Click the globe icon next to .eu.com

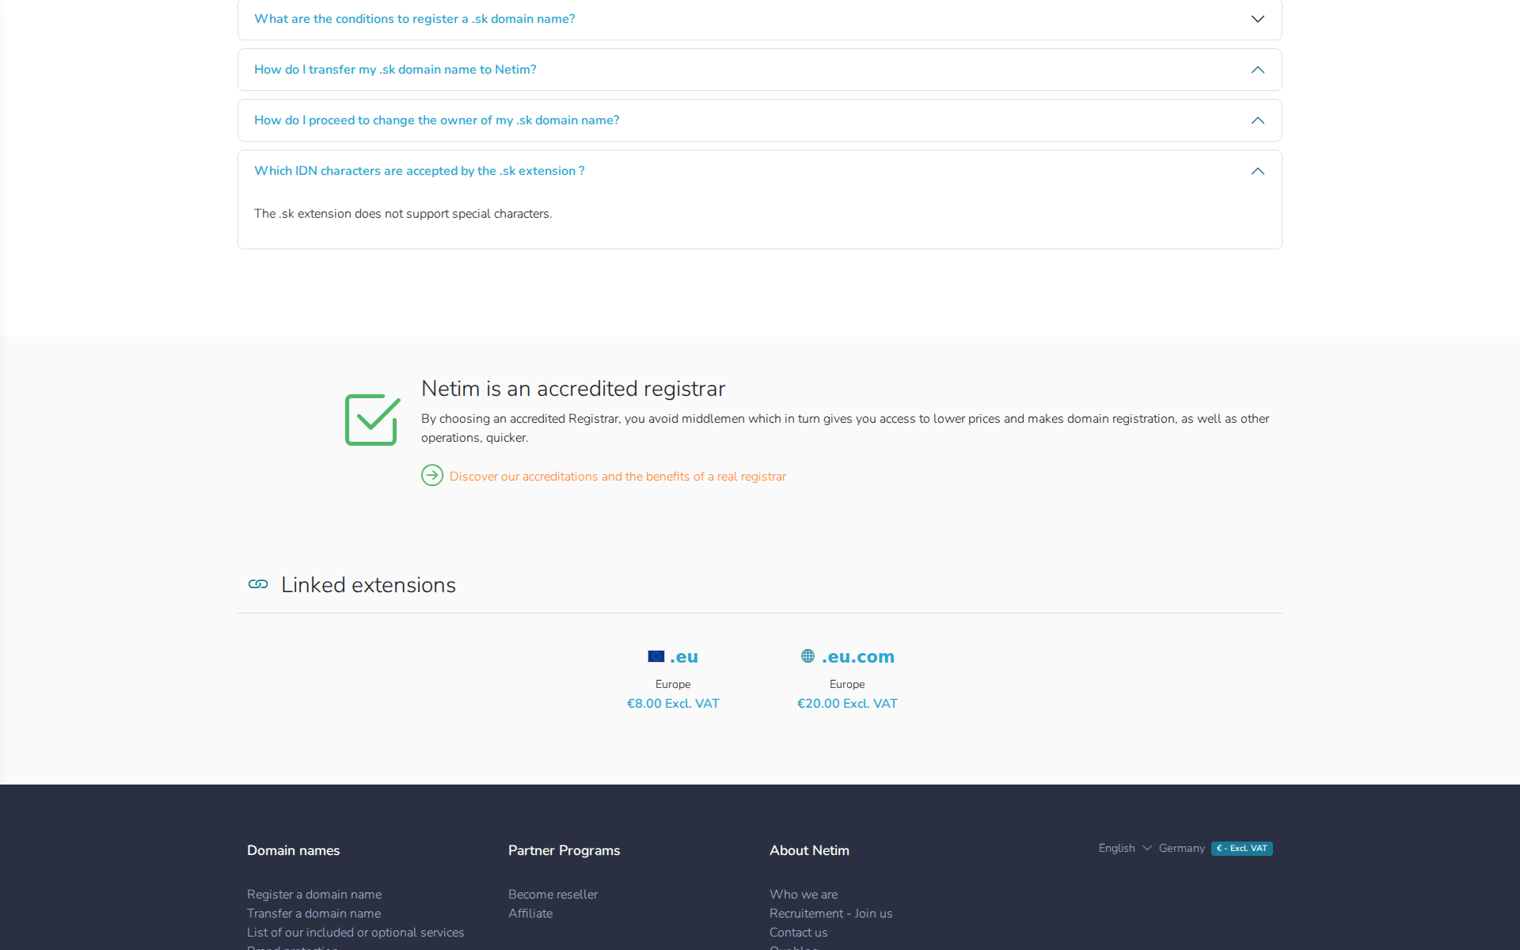(x=807, y=656)
